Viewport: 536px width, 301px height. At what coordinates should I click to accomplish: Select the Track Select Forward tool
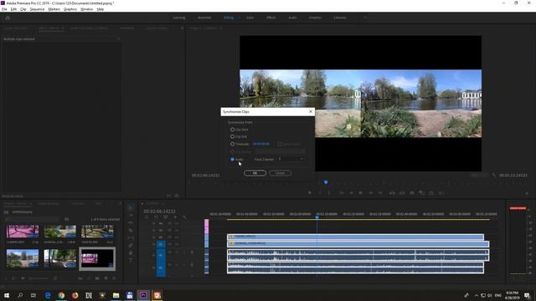[131, 216]
